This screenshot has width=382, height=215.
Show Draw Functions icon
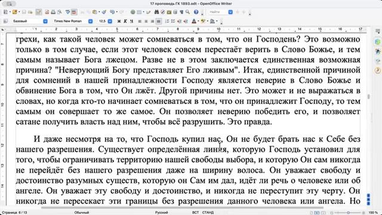149,12
